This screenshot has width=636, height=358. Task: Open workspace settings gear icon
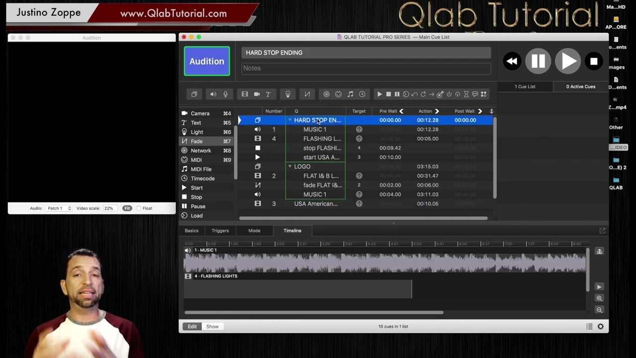601,327
